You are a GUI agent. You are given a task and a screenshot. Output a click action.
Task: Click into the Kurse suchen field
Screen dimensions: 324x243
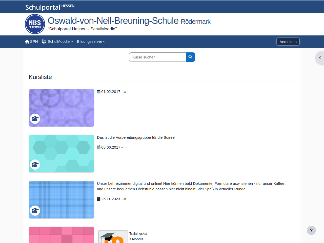(157, 57)
